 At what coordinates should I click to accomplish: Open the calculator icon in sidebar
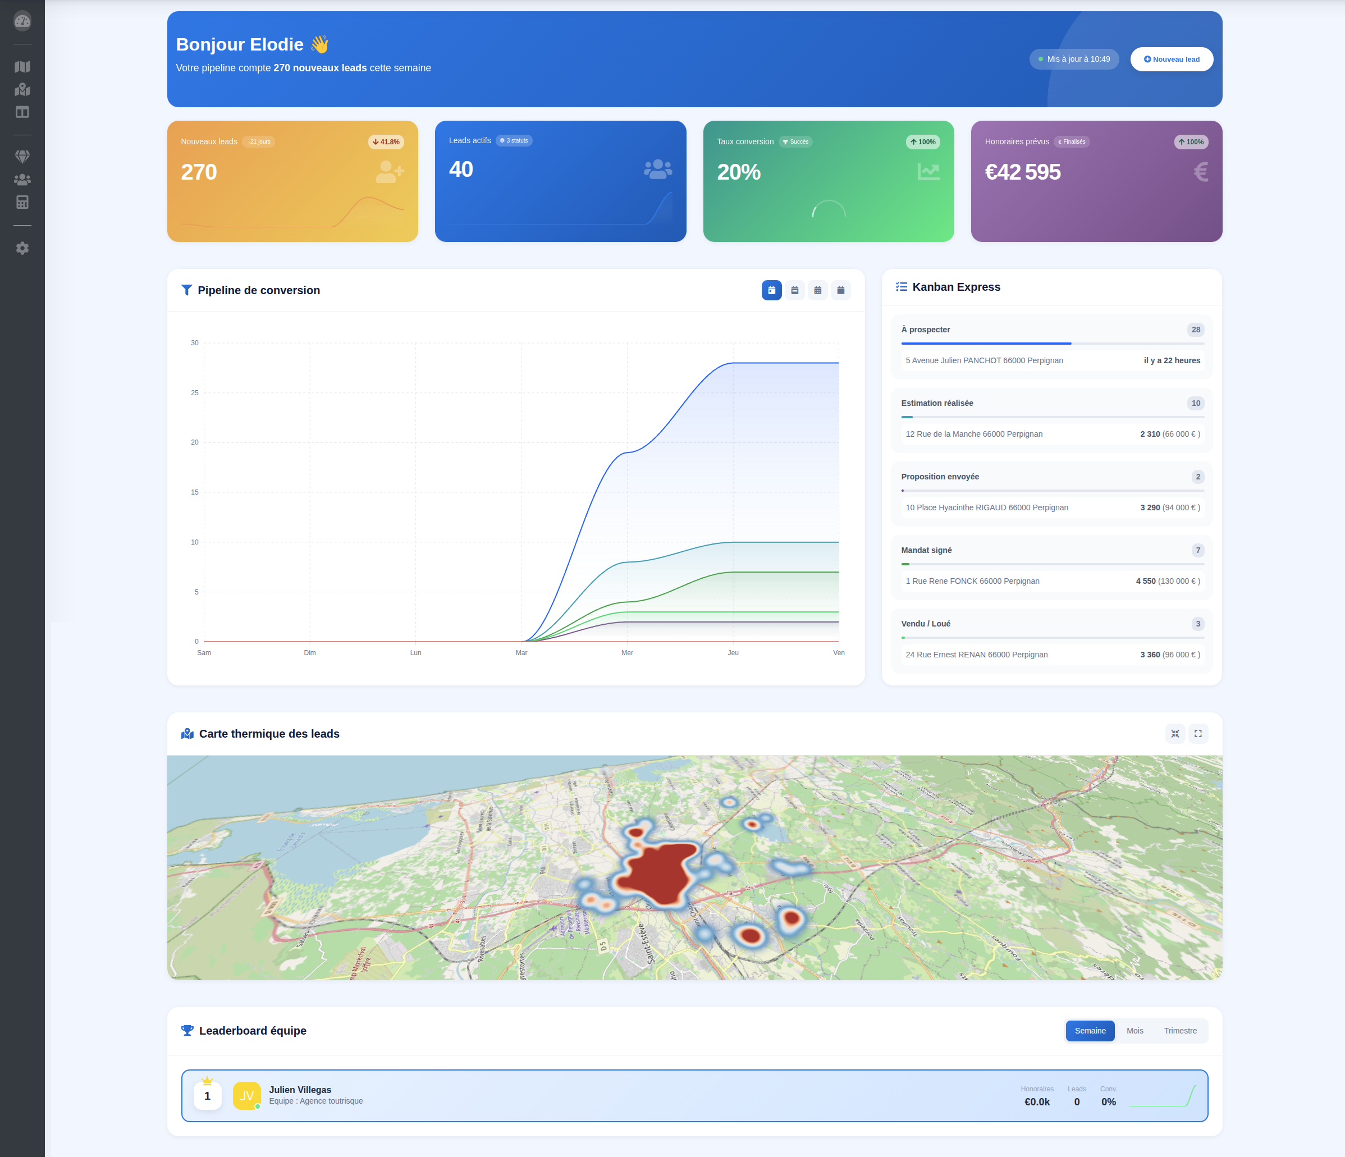pyautogui.click(x=22, y=203)
